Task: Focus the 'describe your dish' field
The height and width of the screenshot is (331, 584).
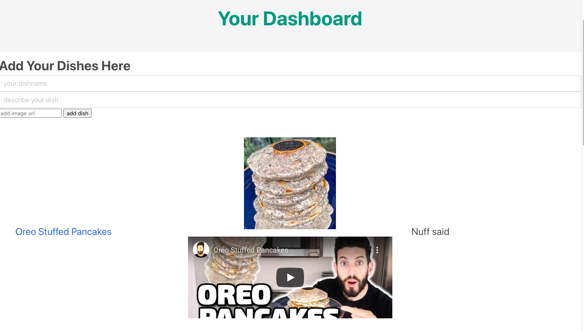Action: pos(290,100)
